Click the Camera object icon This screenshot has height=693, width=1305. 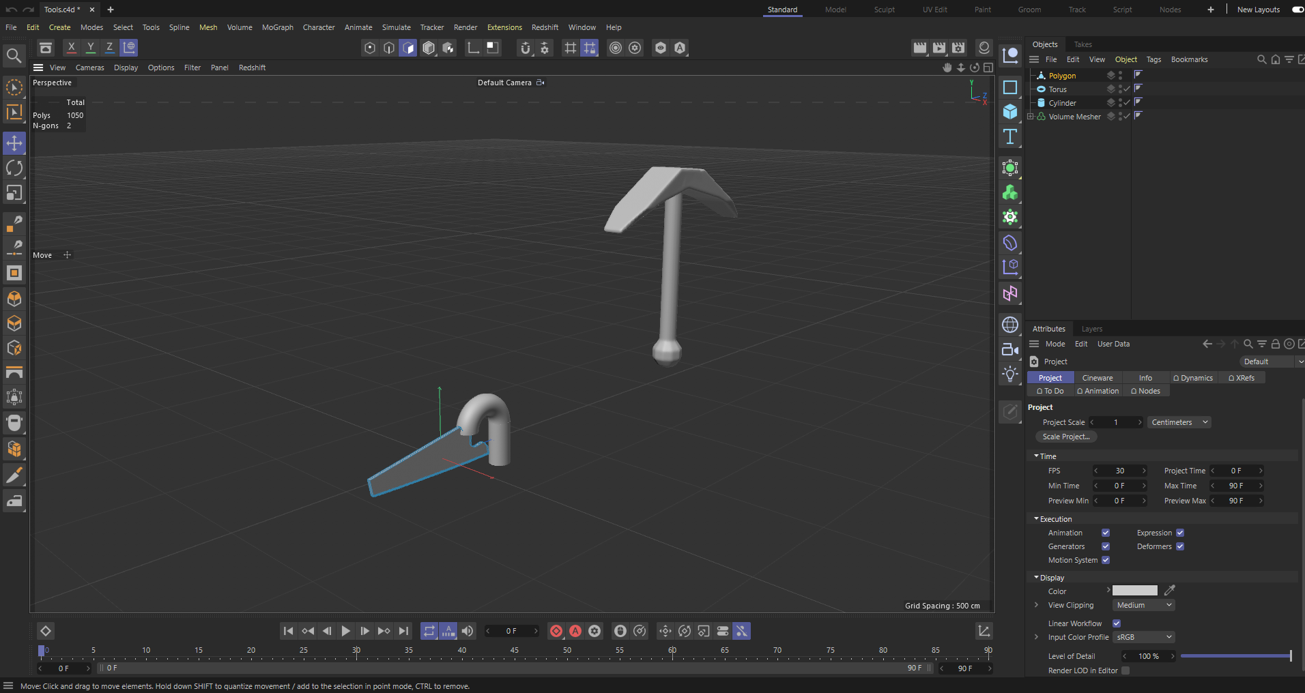[1010, 349]
